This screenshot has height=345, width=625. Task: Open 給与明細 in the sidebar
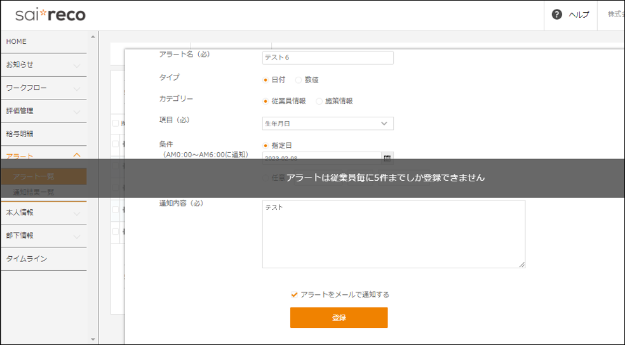43,133
